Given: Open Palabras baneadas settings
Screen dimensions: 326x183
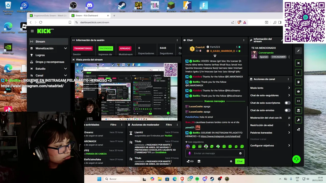Looking at the screenshot, I should (270, 133).
